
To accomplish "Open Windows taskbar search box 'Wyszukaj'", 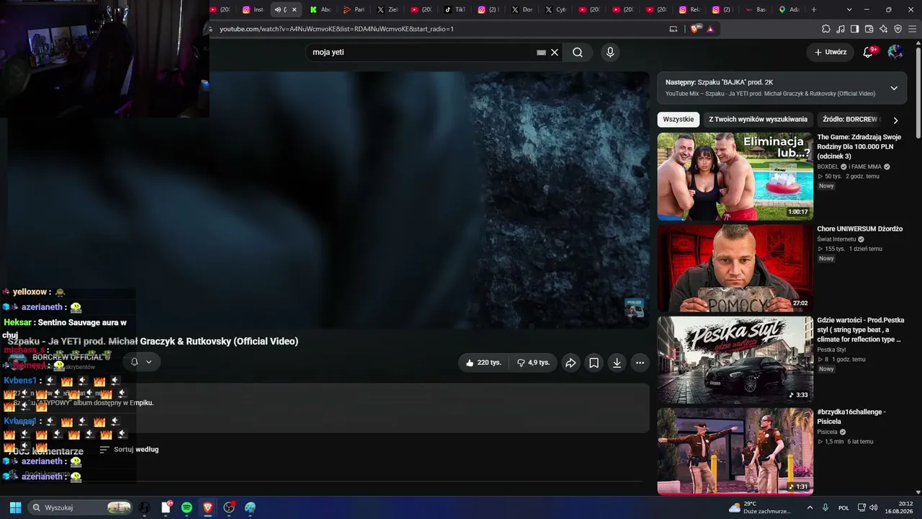I will (80, 507).
